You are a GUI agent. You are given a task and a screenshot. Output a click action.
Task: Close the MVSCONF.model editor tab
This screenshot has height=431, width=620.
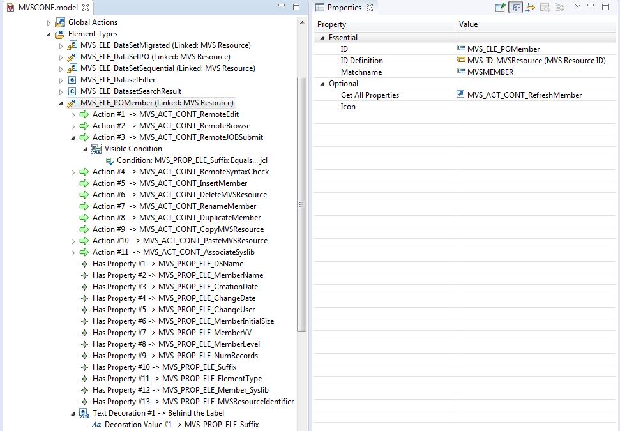point(86,7)
